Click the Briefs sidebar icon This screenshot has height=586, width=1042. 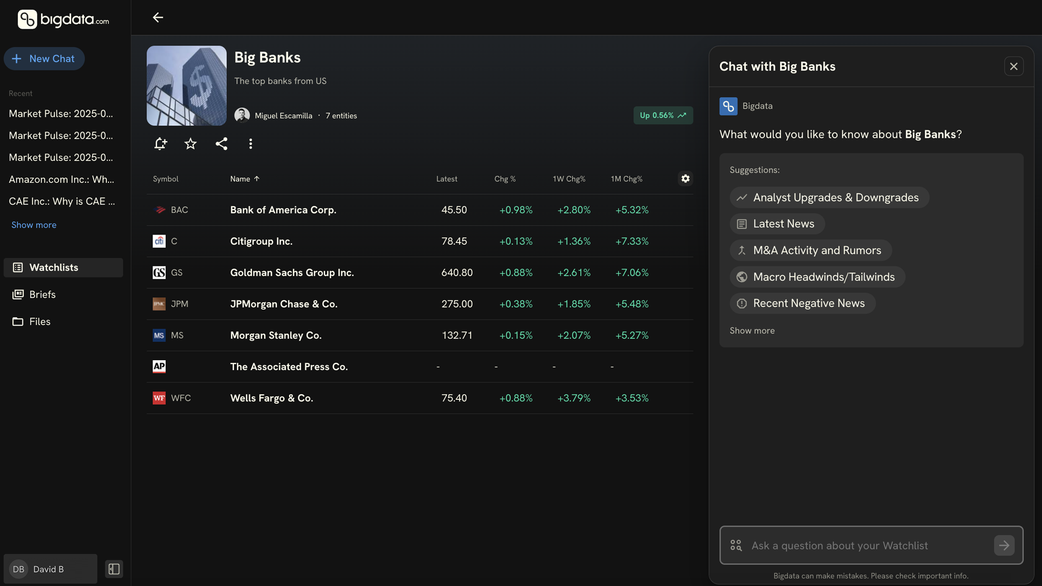pyautogui.click(x=18, y=295)
